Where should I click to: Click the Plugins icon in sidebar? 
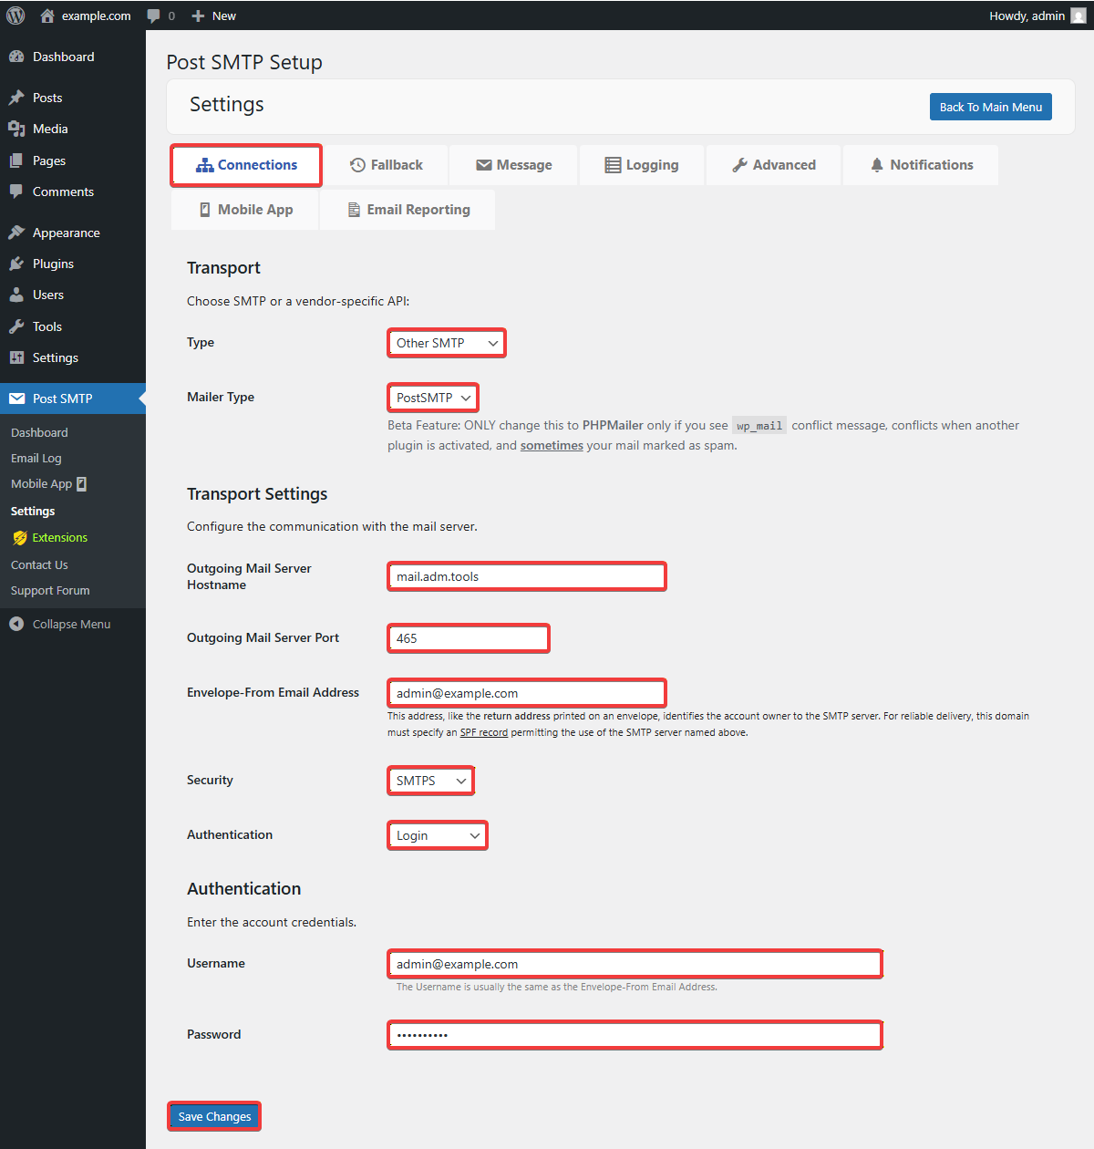pos(16,264)
